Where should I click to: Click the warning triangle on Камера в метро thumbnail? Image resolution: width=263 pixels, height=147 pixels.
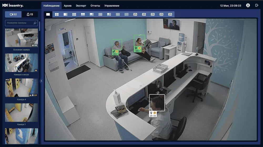36,70
